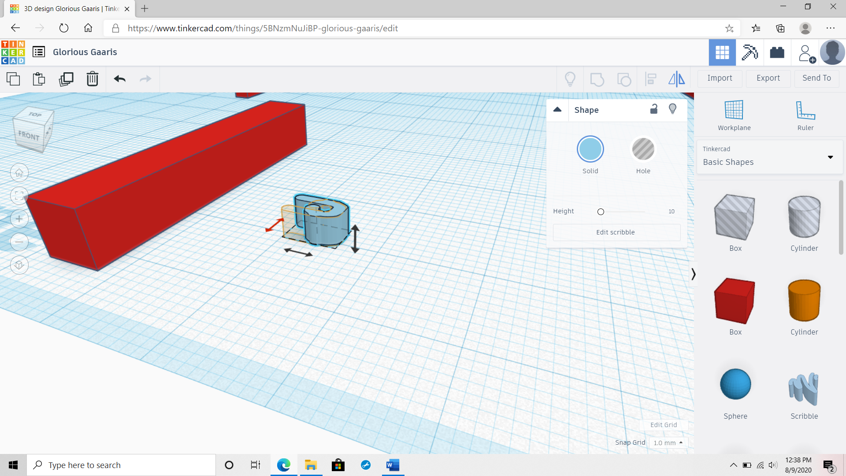
Task: Click the Duplicate selection icon
Action: pyautogui.click(x=65, y=78)
